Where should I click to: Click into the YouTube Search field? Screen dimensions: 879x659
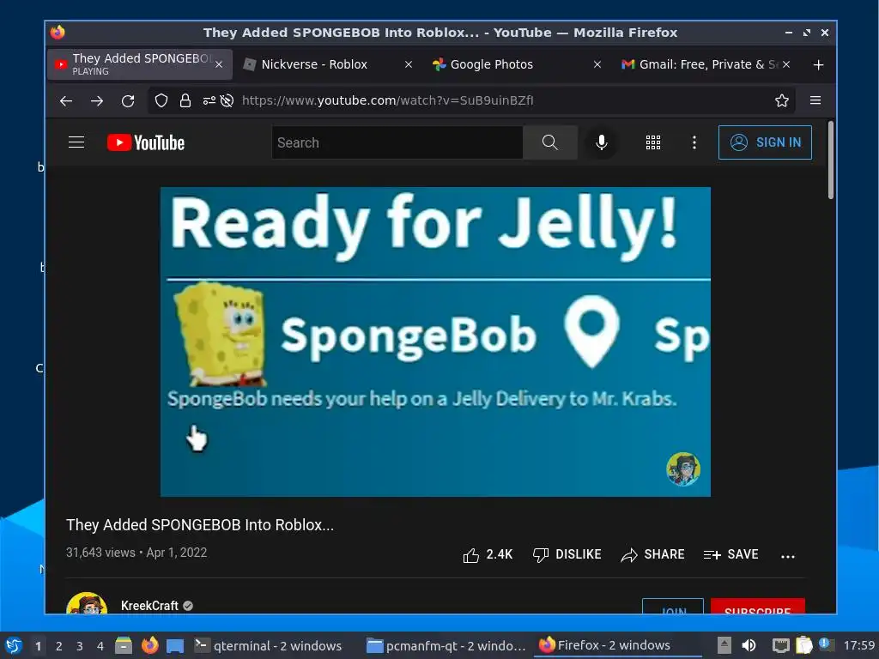(397, 142)
